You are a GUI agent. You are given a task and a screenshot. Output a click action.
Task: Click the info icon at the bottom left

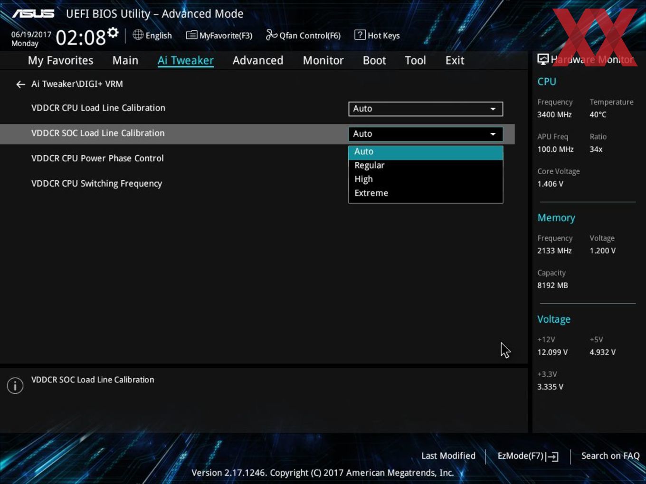pos(15,386)
